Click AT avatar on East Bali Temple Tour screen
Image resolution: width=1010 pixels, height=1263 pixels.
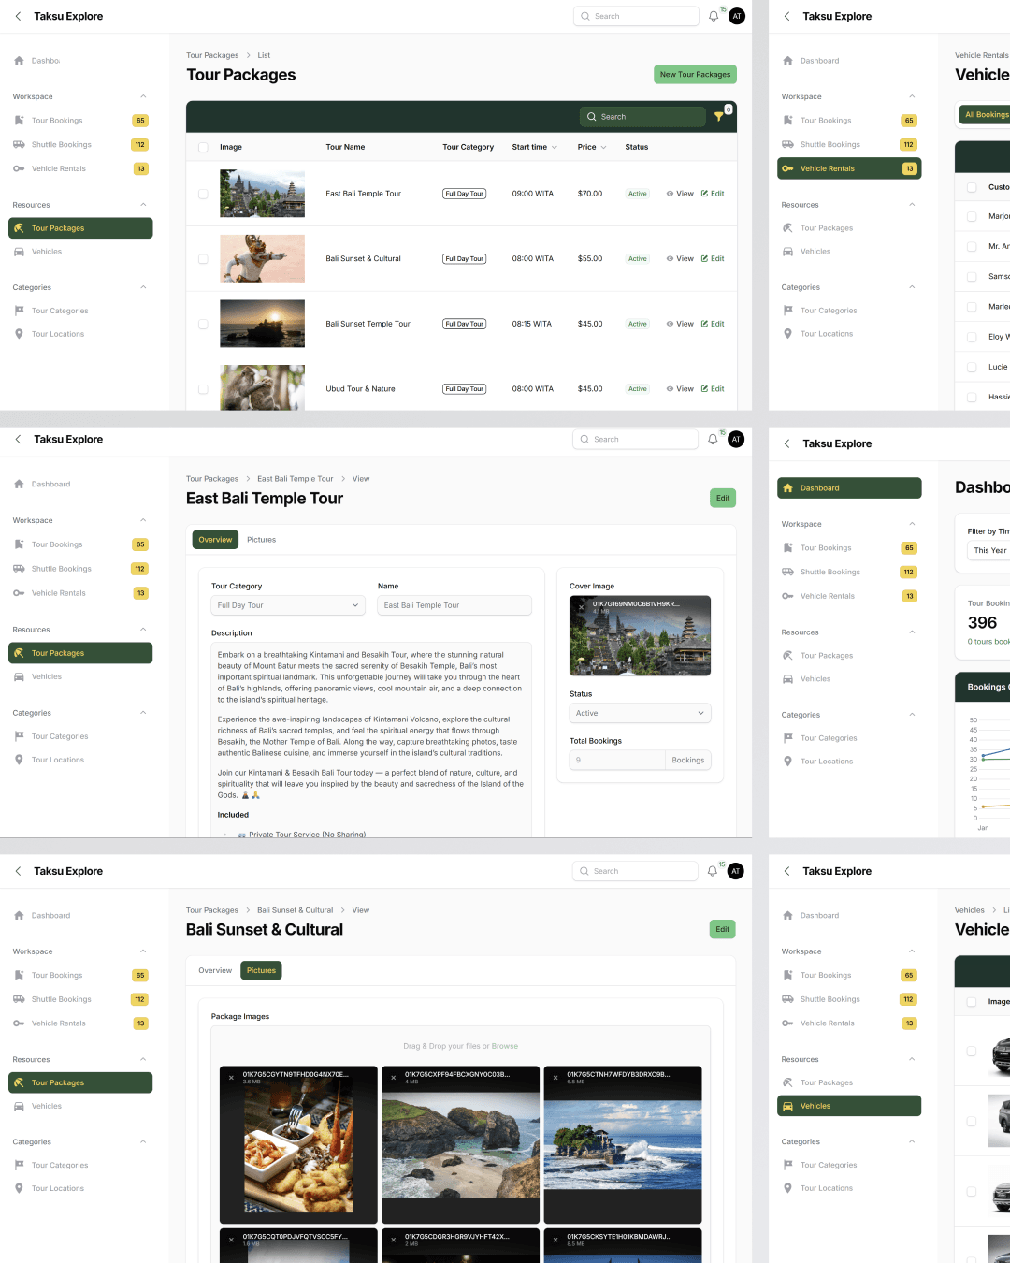(736, 439)
